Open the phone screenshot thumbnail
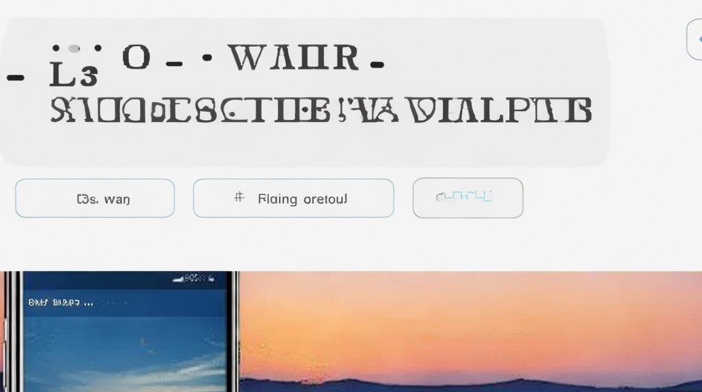 tap(120, 331)
